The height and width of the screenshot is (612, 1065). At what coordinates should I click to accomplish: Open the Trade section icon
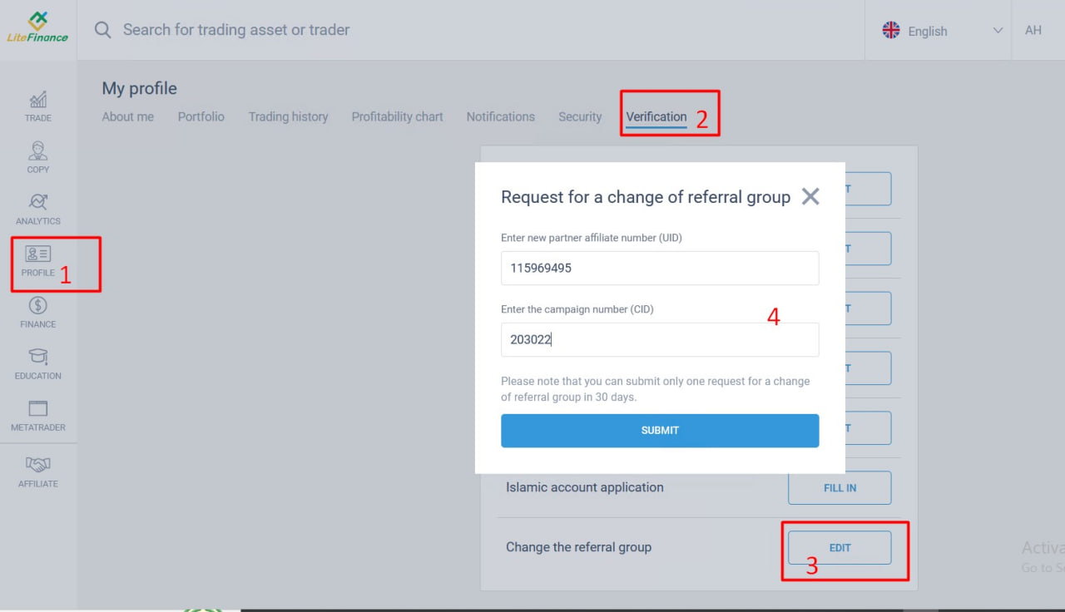click(x=38, y=101)
